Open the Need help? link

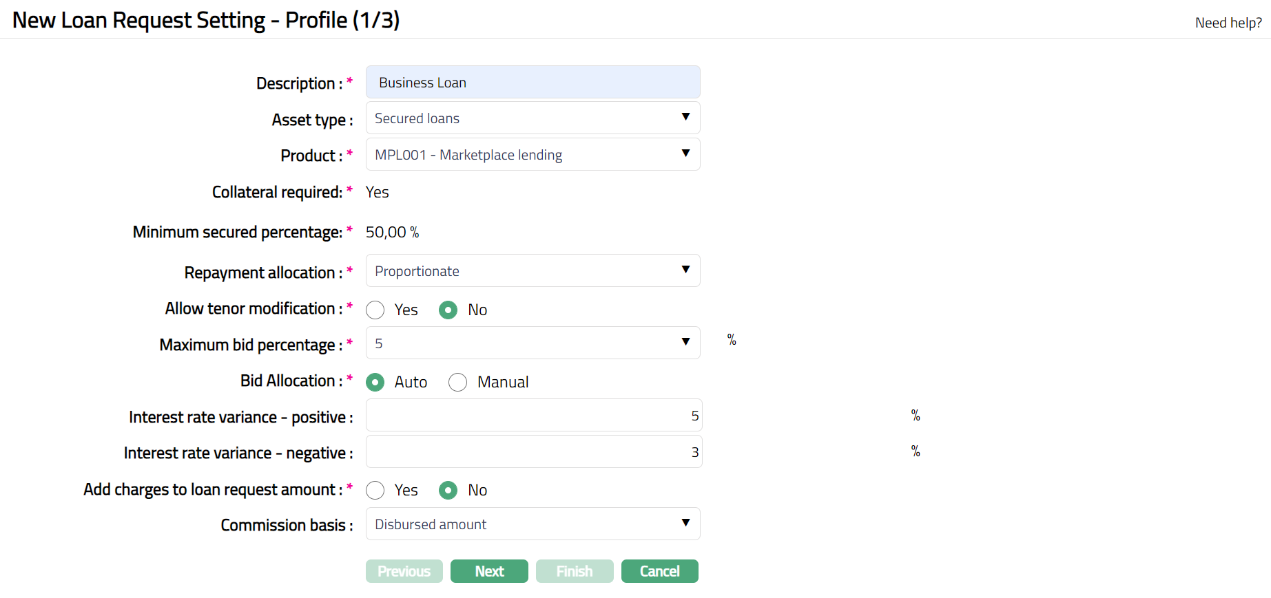[x=1228, y=23]
